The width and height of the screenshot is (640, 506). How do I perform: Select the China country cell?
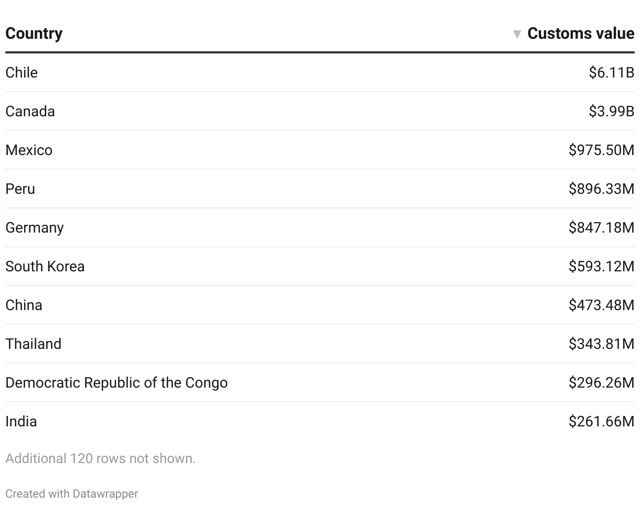24,305
